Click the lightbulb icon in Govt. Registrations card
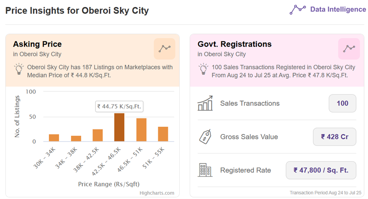 [203, 69]
